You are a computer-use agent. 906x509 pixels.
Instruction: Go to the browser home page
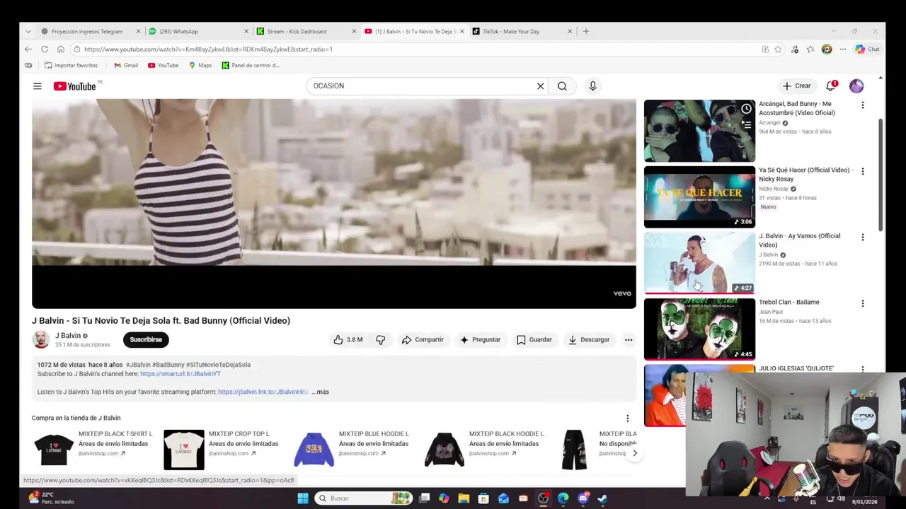coord(60,49)
